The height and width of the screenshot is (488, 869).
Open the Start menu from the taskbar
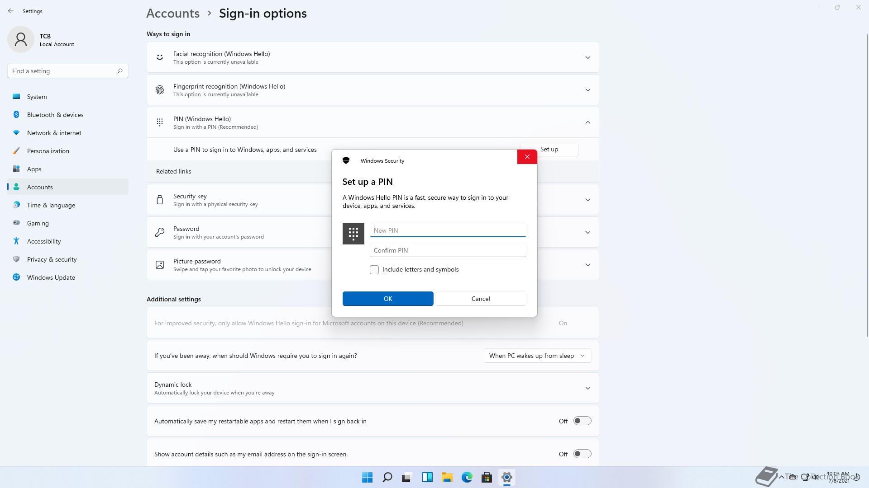tap(368, 477)
